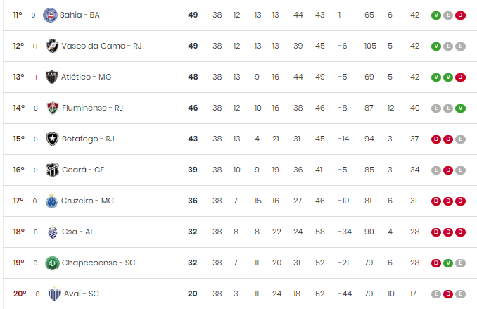This screenshot has height=309, width=477.
Task: Click Vasco's +1 position change indicator
Action: pos(34,46)
